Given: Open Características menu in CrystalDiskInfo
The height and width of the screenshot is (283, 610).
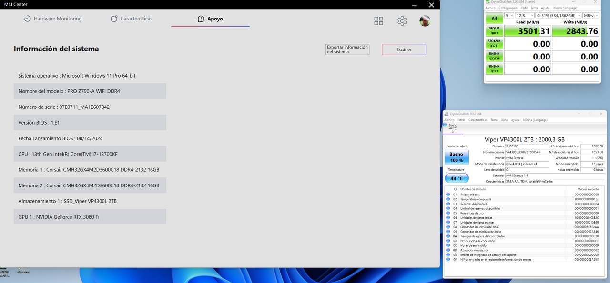Looking at the screenshot, I should (x=478, y=120).
